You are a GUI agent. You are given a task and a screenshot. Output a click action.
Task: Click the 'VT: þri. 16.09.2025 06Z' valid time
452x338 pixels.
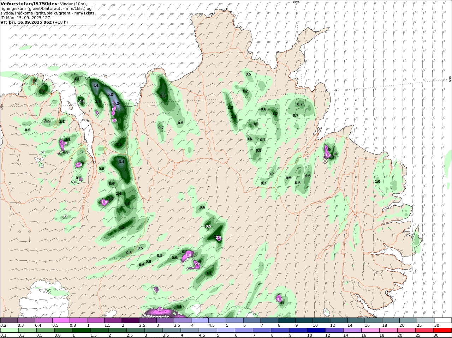click(26, 22)
